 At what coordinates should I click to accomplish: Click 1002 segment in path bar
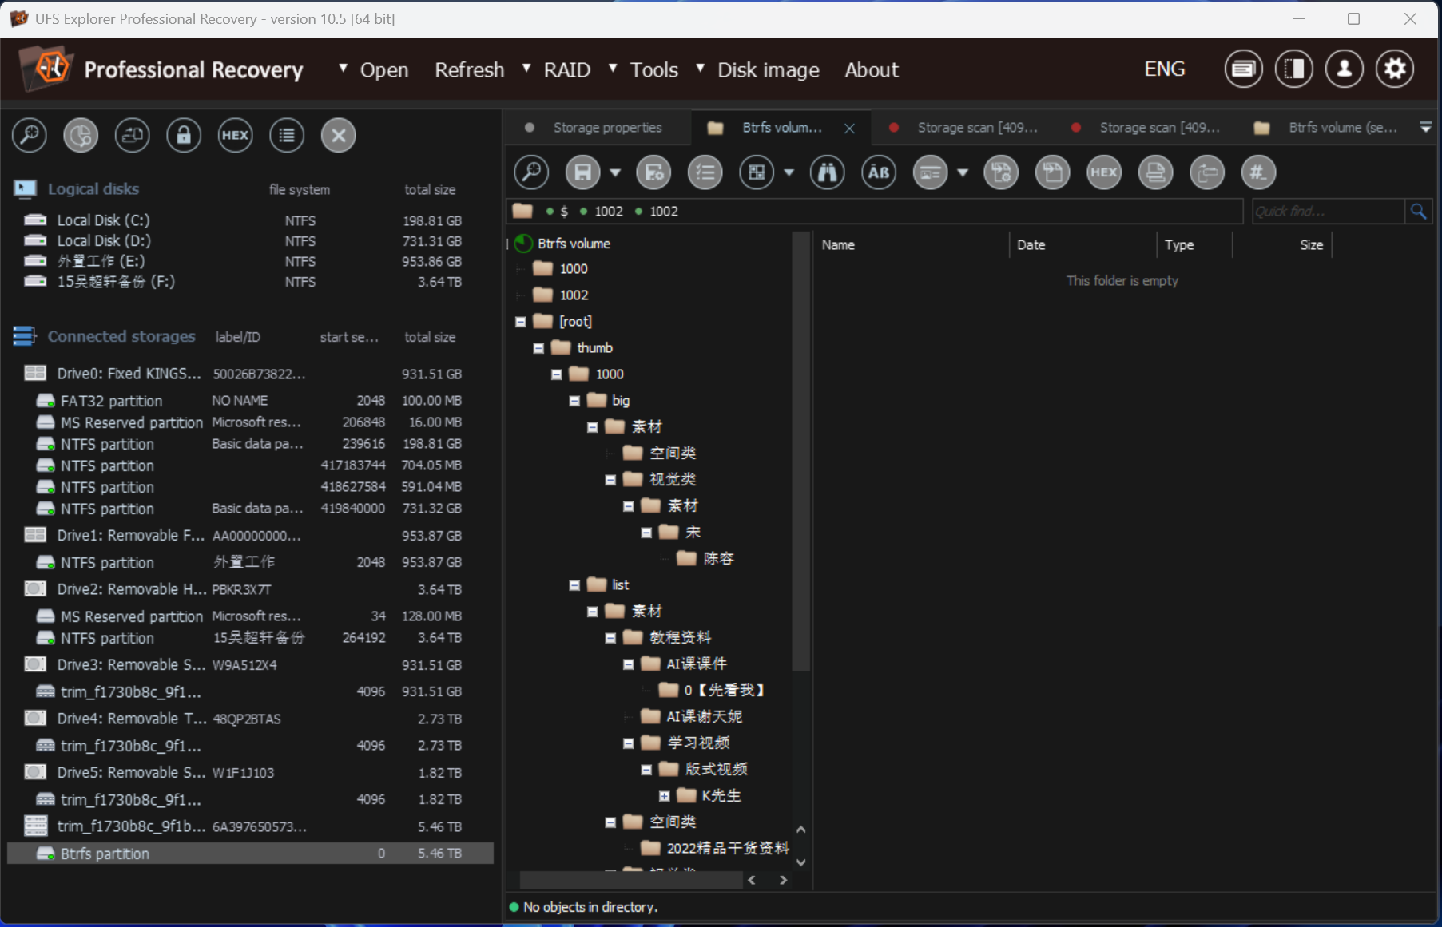(663, 212)
